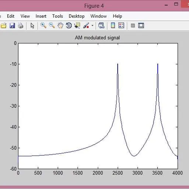189x189 pixels.
Task: Click the Open File folder icon
Action: coord(3,26)
